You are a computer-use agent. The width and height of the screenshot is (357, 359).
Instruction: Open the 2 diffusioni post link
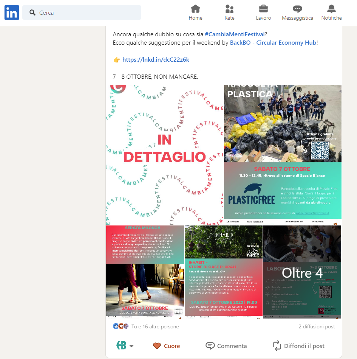pyautogui.click(x=317, y=326)
